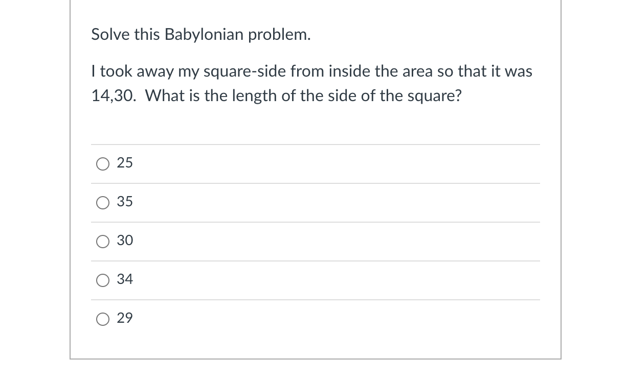Click the question text about the Babylonian problem
The image size is (626, 382).
pyautogui.click(x=311, y=83)
